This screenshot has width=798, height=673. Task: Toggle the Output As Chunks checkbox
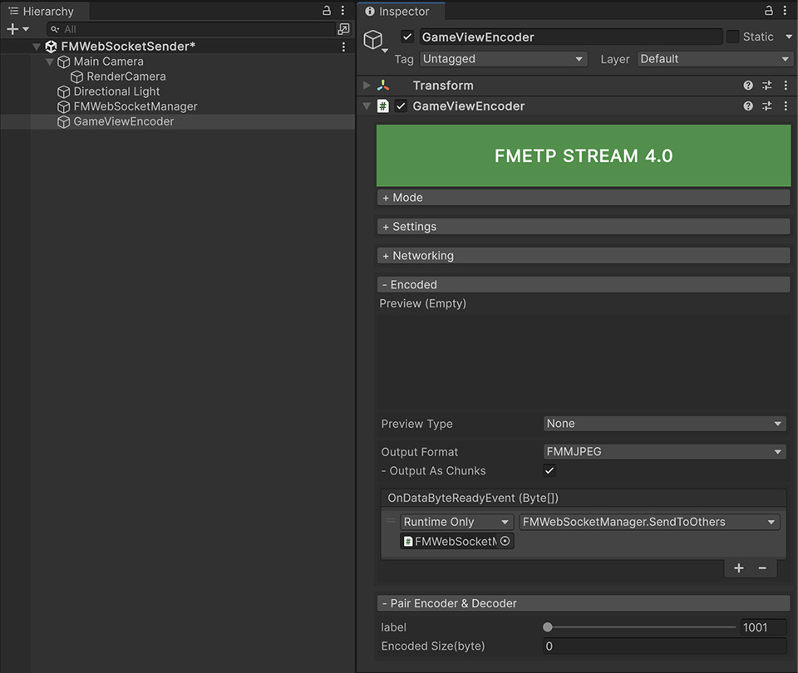[x=549, y=470]
